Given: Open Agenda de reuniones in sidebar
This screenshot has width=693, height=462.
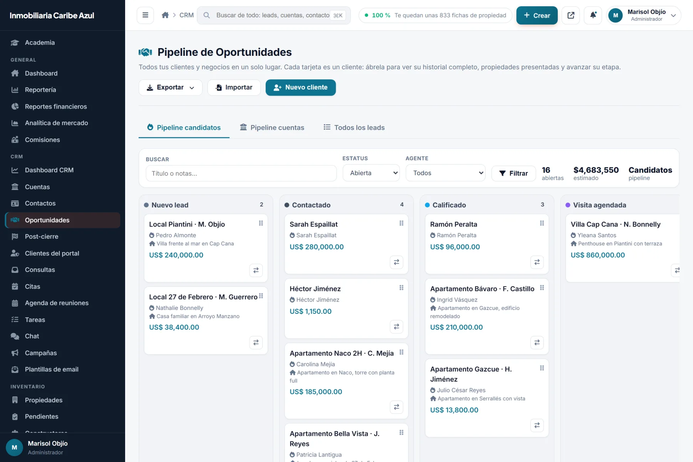Looking at the screenshot, I should click(62, 303).
